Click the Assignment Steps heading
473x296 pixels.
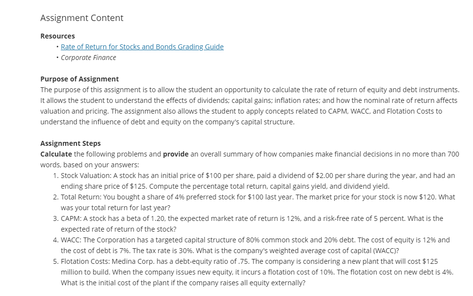pos(70,143)
